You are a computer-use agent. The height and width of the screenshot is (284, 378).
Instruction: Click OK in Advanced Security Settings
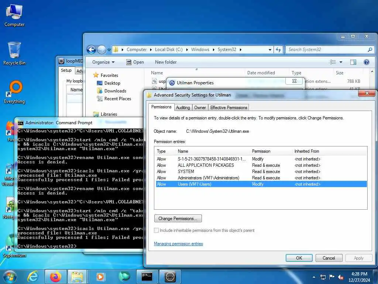pos(299,258)
